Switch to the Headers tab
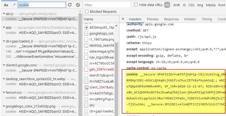Viewport: 226px width, 116px height. tap(135, 19)
